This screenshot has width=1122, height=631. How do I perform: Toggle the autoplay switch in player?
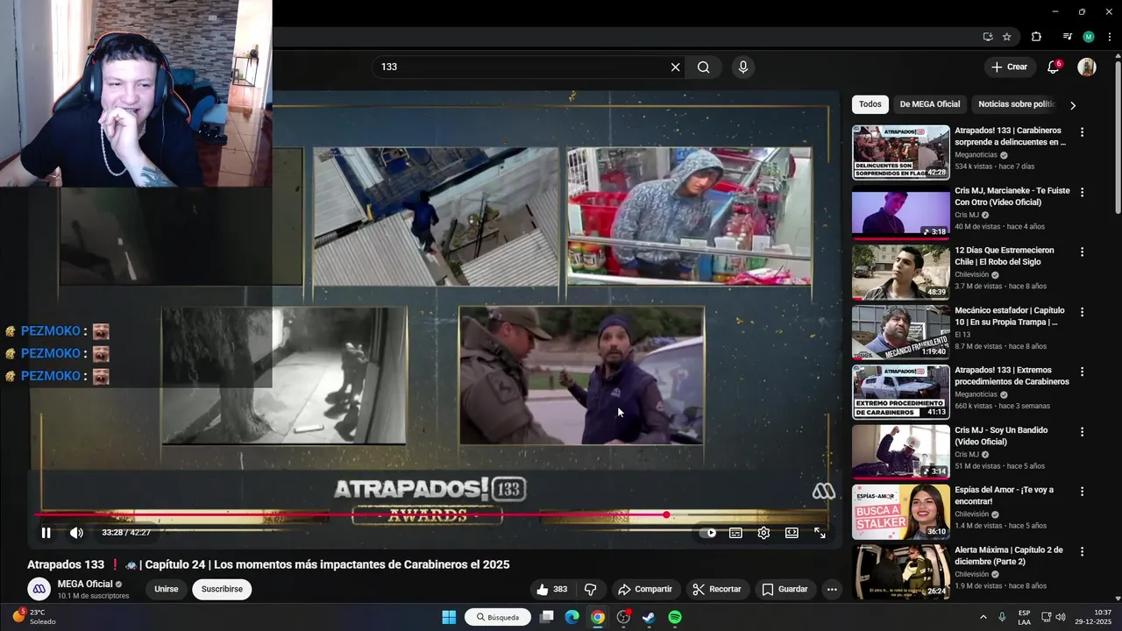707,533
